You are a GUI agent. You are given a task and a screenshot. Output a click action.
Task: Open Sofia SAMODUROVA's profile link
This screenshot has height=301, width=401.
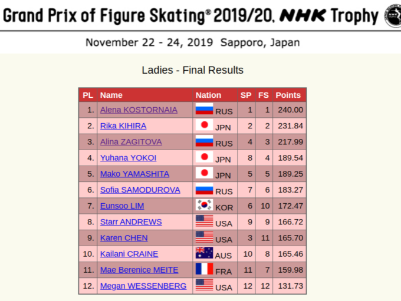click(x=140, y=190)
